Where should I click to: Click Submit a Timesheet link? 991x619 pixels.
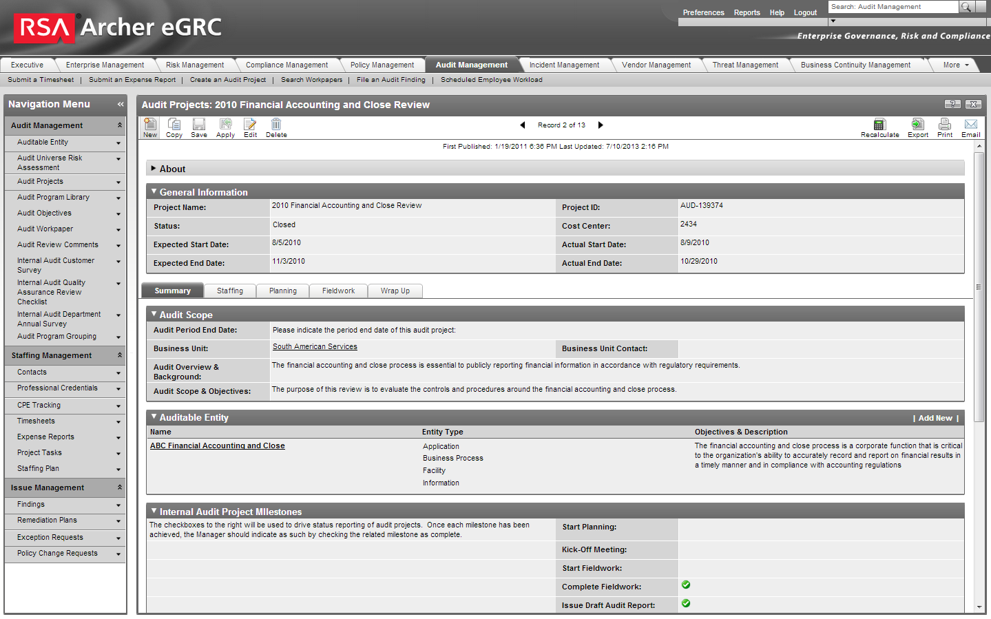41,80
